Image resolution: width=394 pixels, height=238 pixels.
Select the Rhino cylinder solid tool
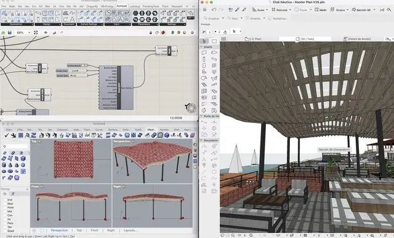tap(4, 165)
